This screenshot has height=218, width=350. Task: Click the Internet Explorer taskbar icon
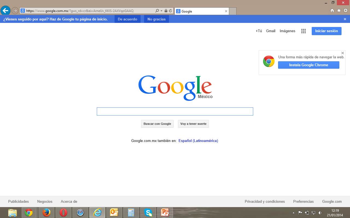point(97,213)
